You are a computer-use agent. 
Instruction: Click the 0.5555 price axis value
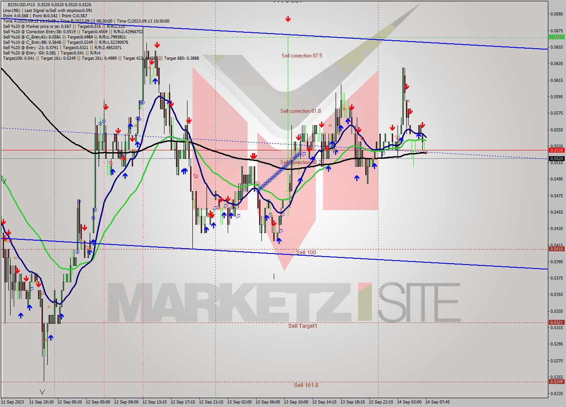coord(557,130)
